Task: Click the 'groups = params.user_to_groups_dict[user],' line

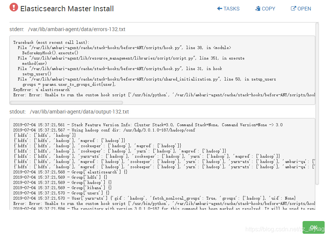Action: [x=69, y=84]
